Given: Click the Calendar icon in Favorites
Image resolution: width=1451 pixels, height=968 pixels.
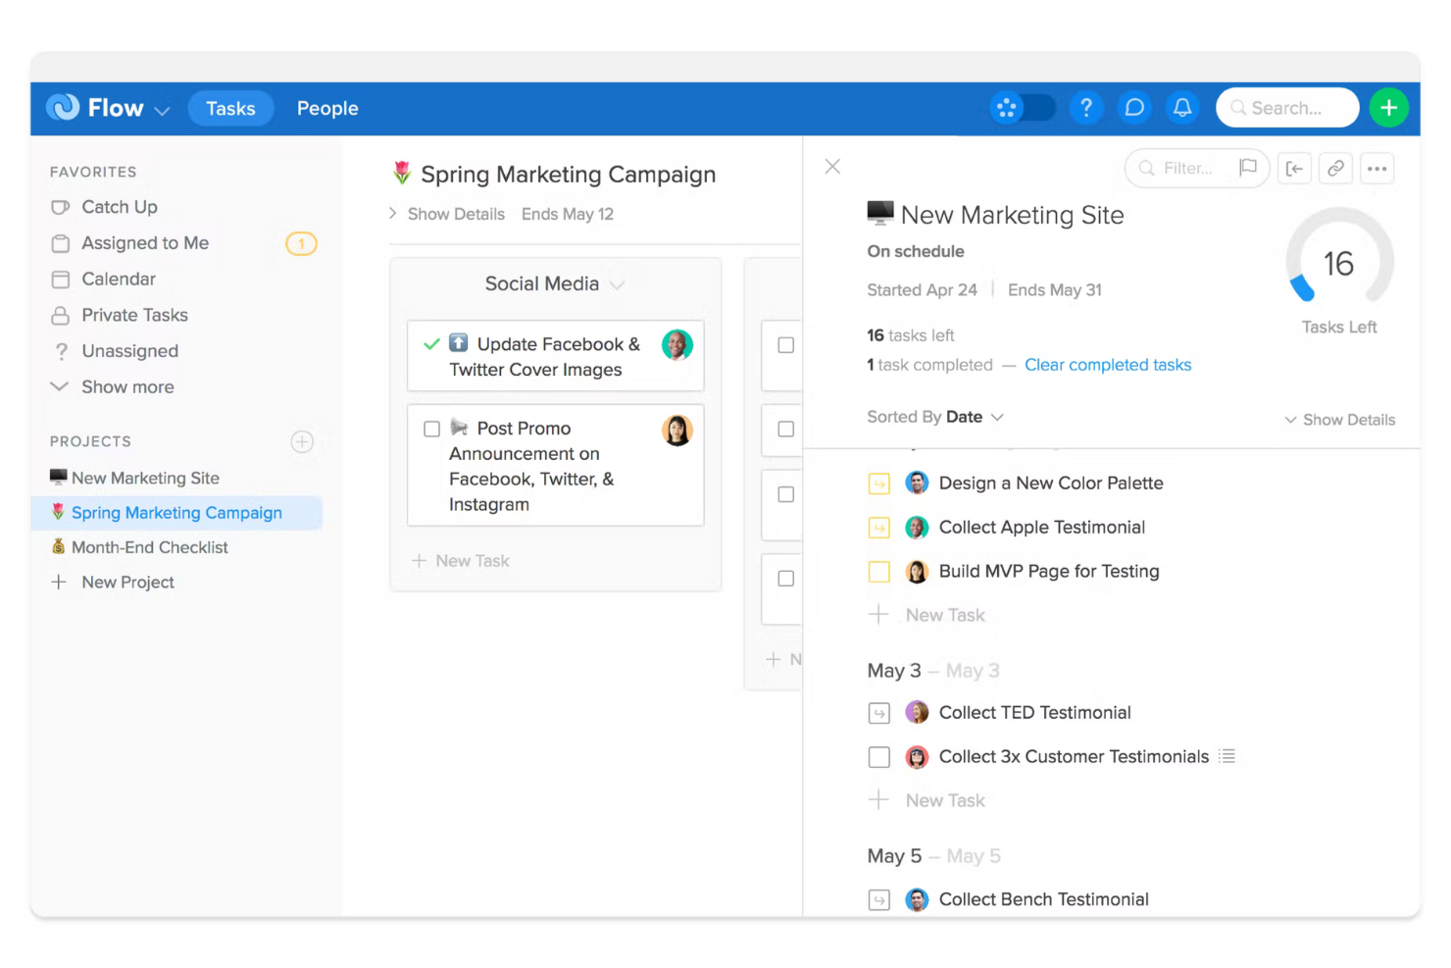Looking at the screenshot, I should 61,280.
